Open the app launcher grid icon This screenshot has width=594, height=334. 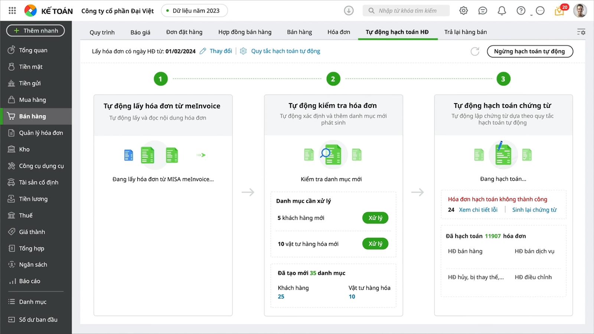coord(12,10)
